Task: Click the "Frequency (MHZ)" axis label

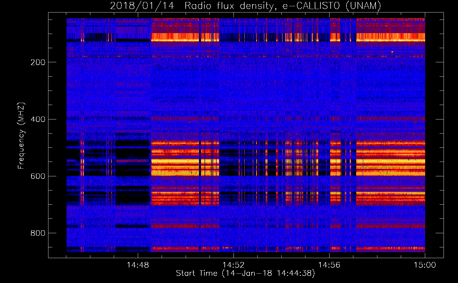Action: click(21, 136)
